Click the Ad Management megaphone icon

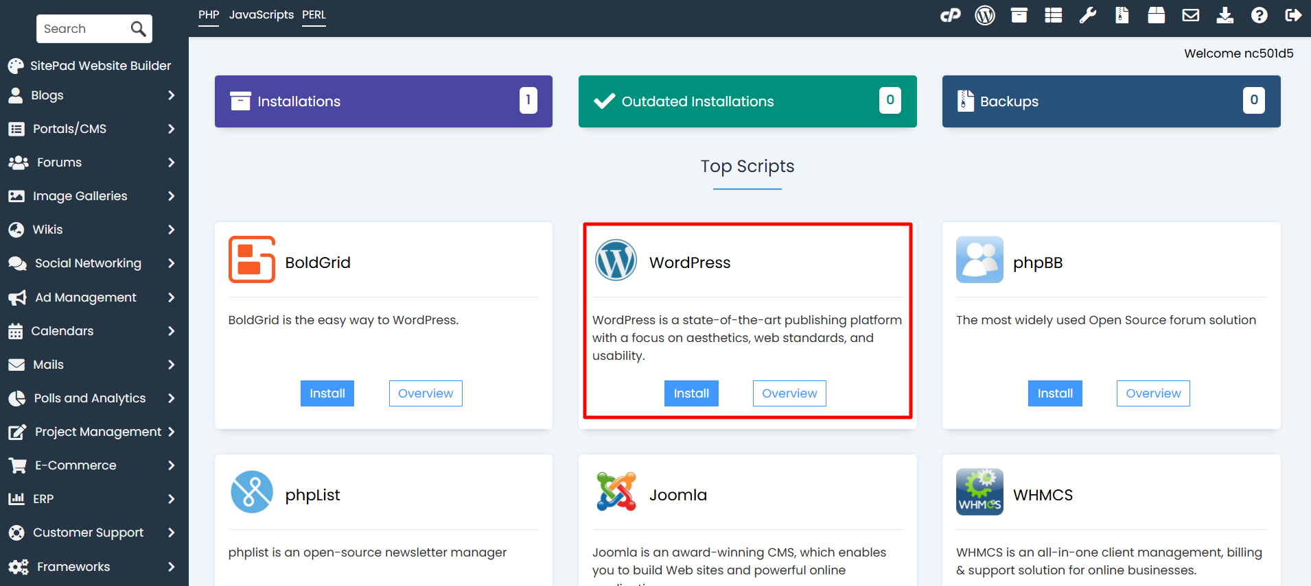(x=17, y=297)
